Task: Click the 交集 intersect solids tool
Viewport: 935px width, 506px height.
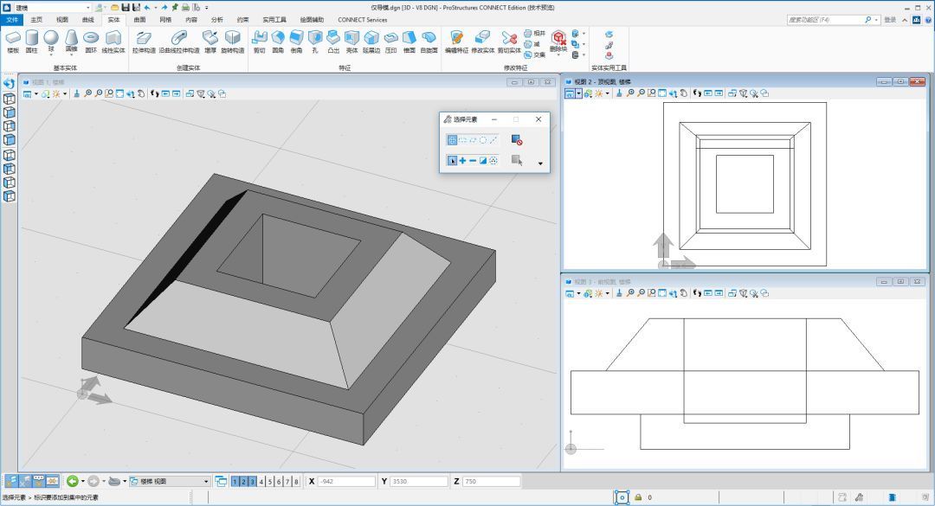Action: (x=535, y=54)
